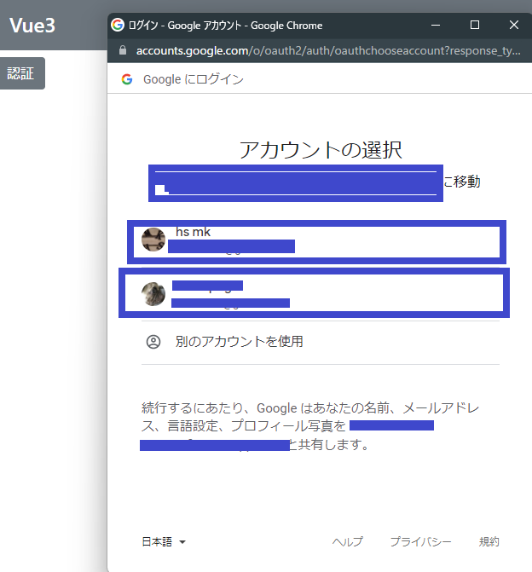Viewport: 532px width, 572px height.
Task: Click the hs mk account avatar
Action: coord(153,240)
